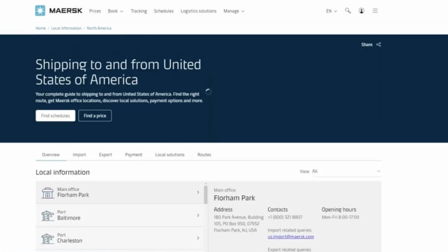This screenshot has width=448, height=252.
Task: Click the Find schedules button
Action: (55, 116)
